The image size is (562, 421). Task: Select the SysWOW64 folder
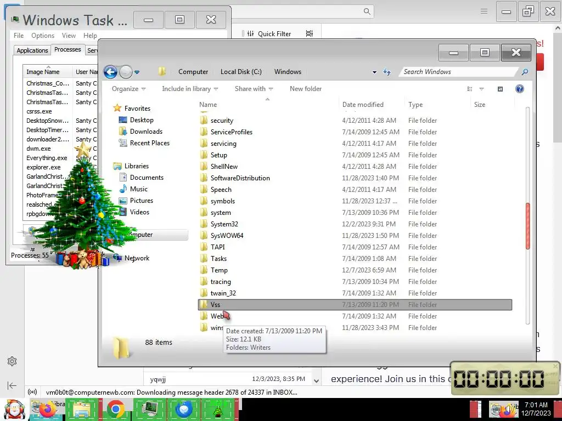[227, 236]
